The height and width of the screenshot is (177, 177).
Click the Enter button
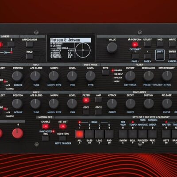click(x=173, y=57)
